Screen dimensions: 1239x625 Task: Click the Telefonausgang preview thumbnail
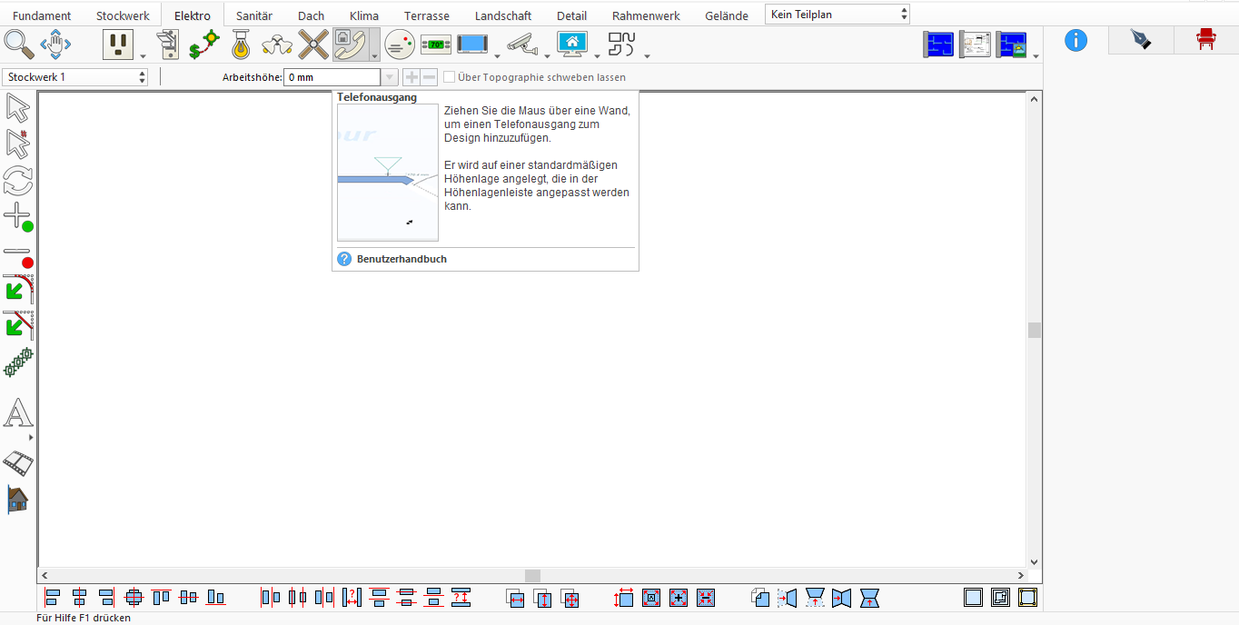pyautogui.click(x=388, y=173)
